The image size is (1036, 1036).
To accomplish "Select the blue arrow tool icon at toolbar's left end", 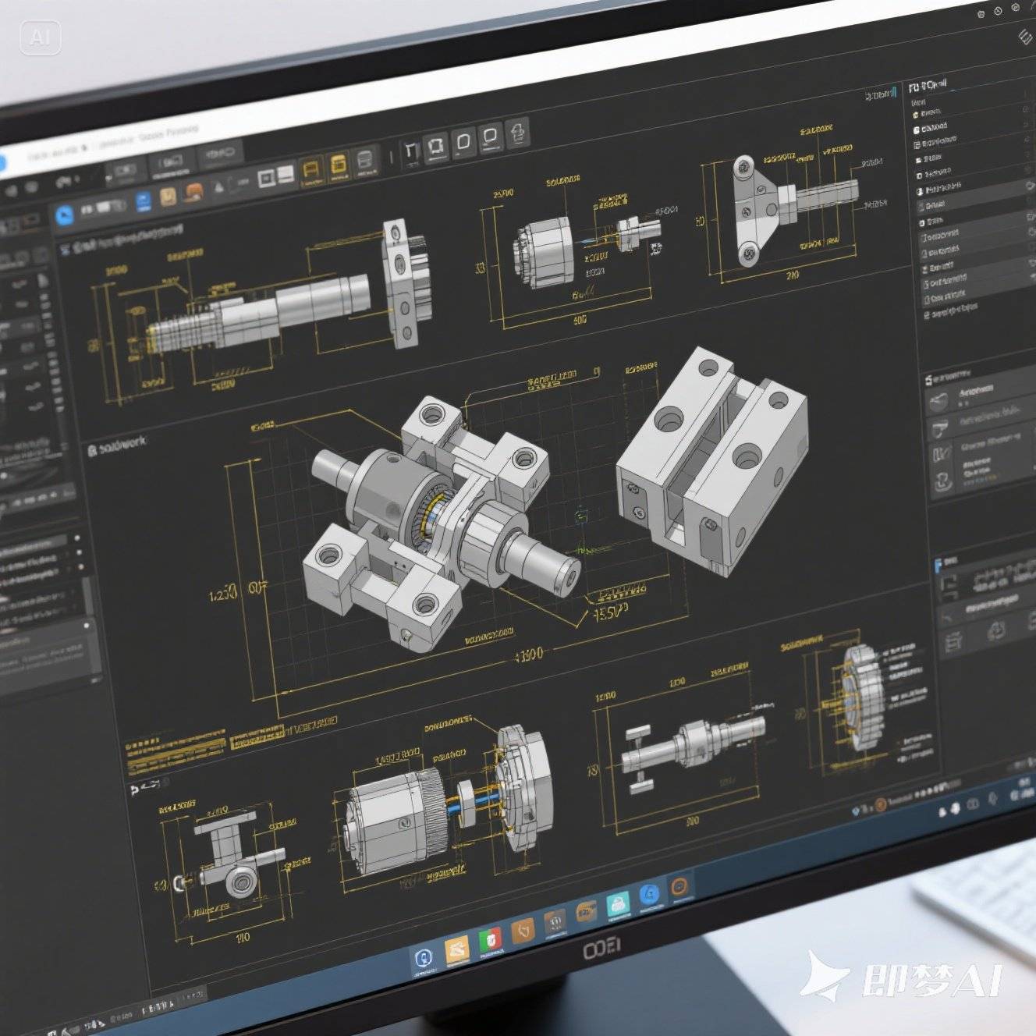I will coord(64,214).
